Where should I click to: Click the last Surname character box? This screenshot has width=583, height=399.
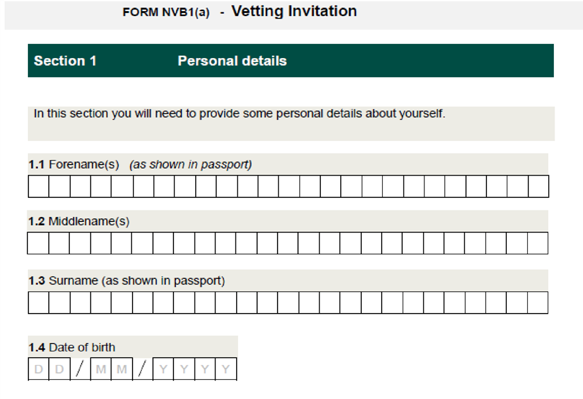[x=538, y=302]
